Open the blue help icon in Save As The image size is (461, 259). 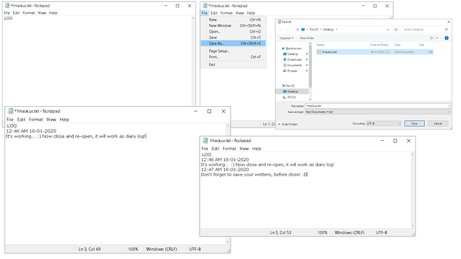[x=446, y=38]
